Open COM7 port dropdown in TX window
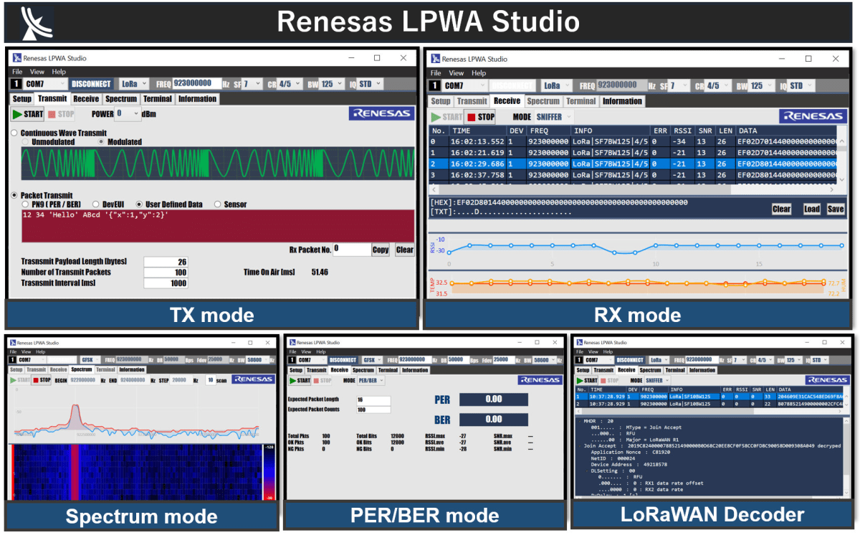 45,84
